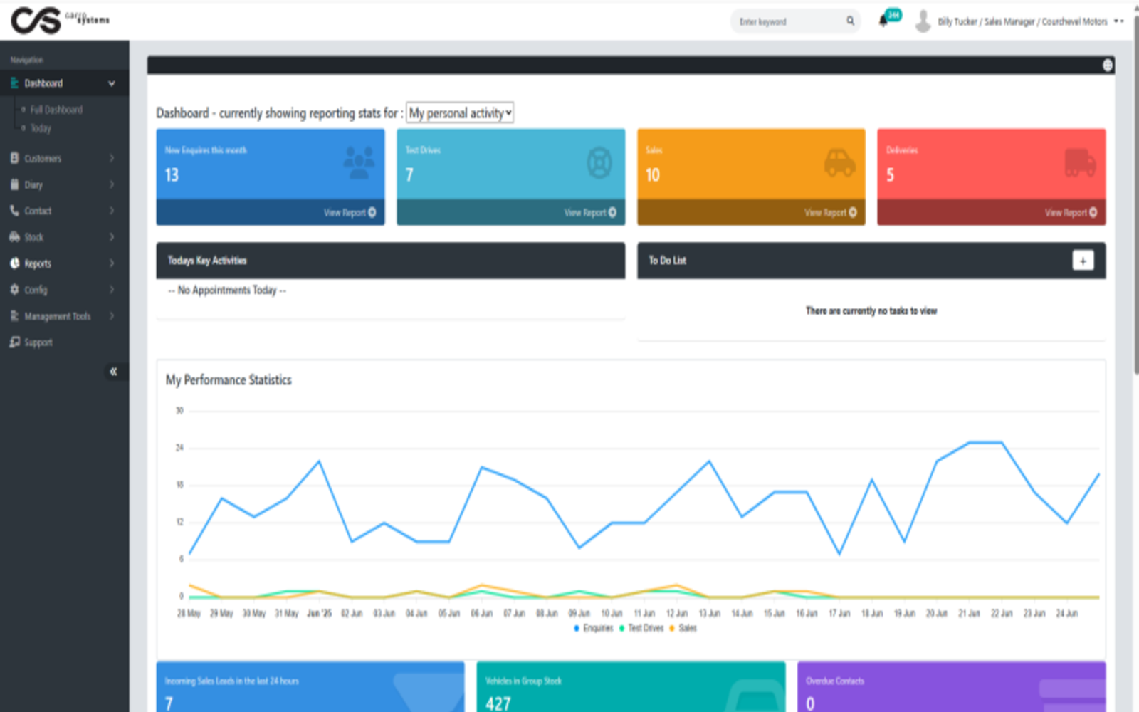Click the search magnifier icon

850,21
